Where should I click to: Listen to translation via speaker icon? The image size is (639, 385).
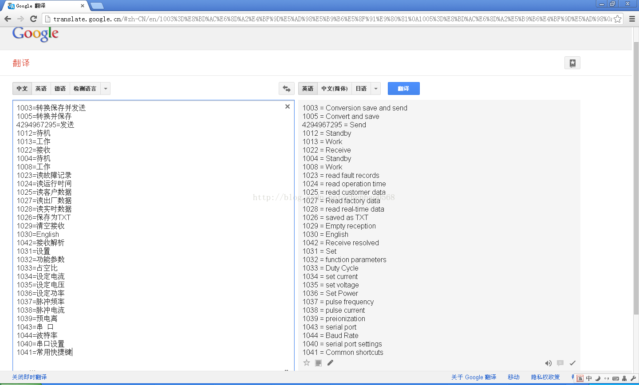pos(548,363)
